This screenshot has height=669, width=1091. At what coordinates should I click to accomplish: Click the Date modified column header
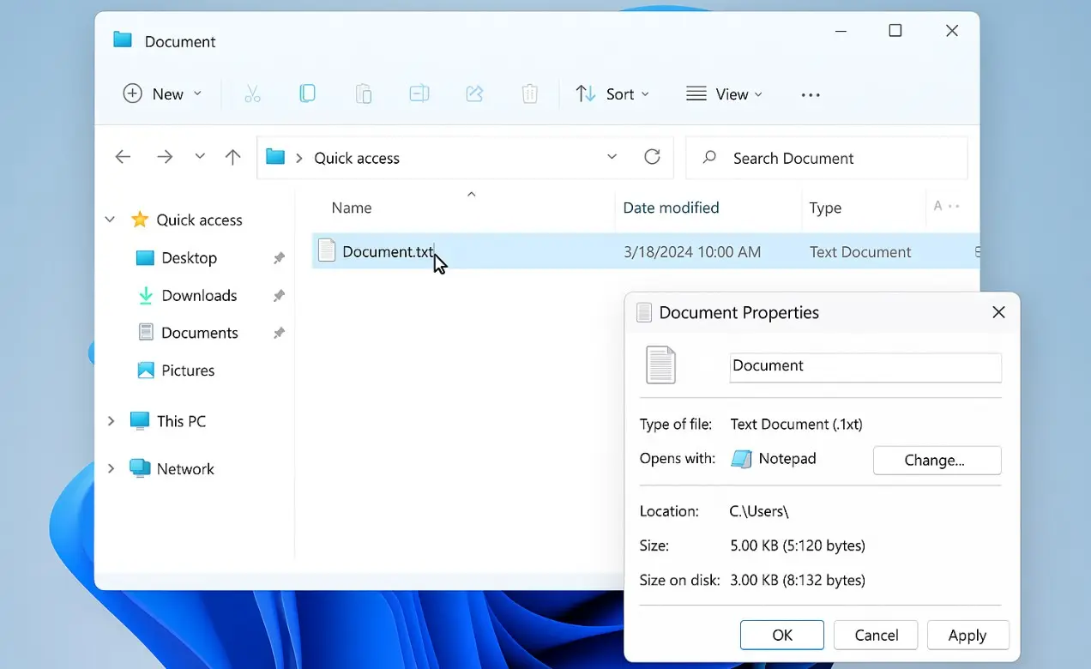671,208
